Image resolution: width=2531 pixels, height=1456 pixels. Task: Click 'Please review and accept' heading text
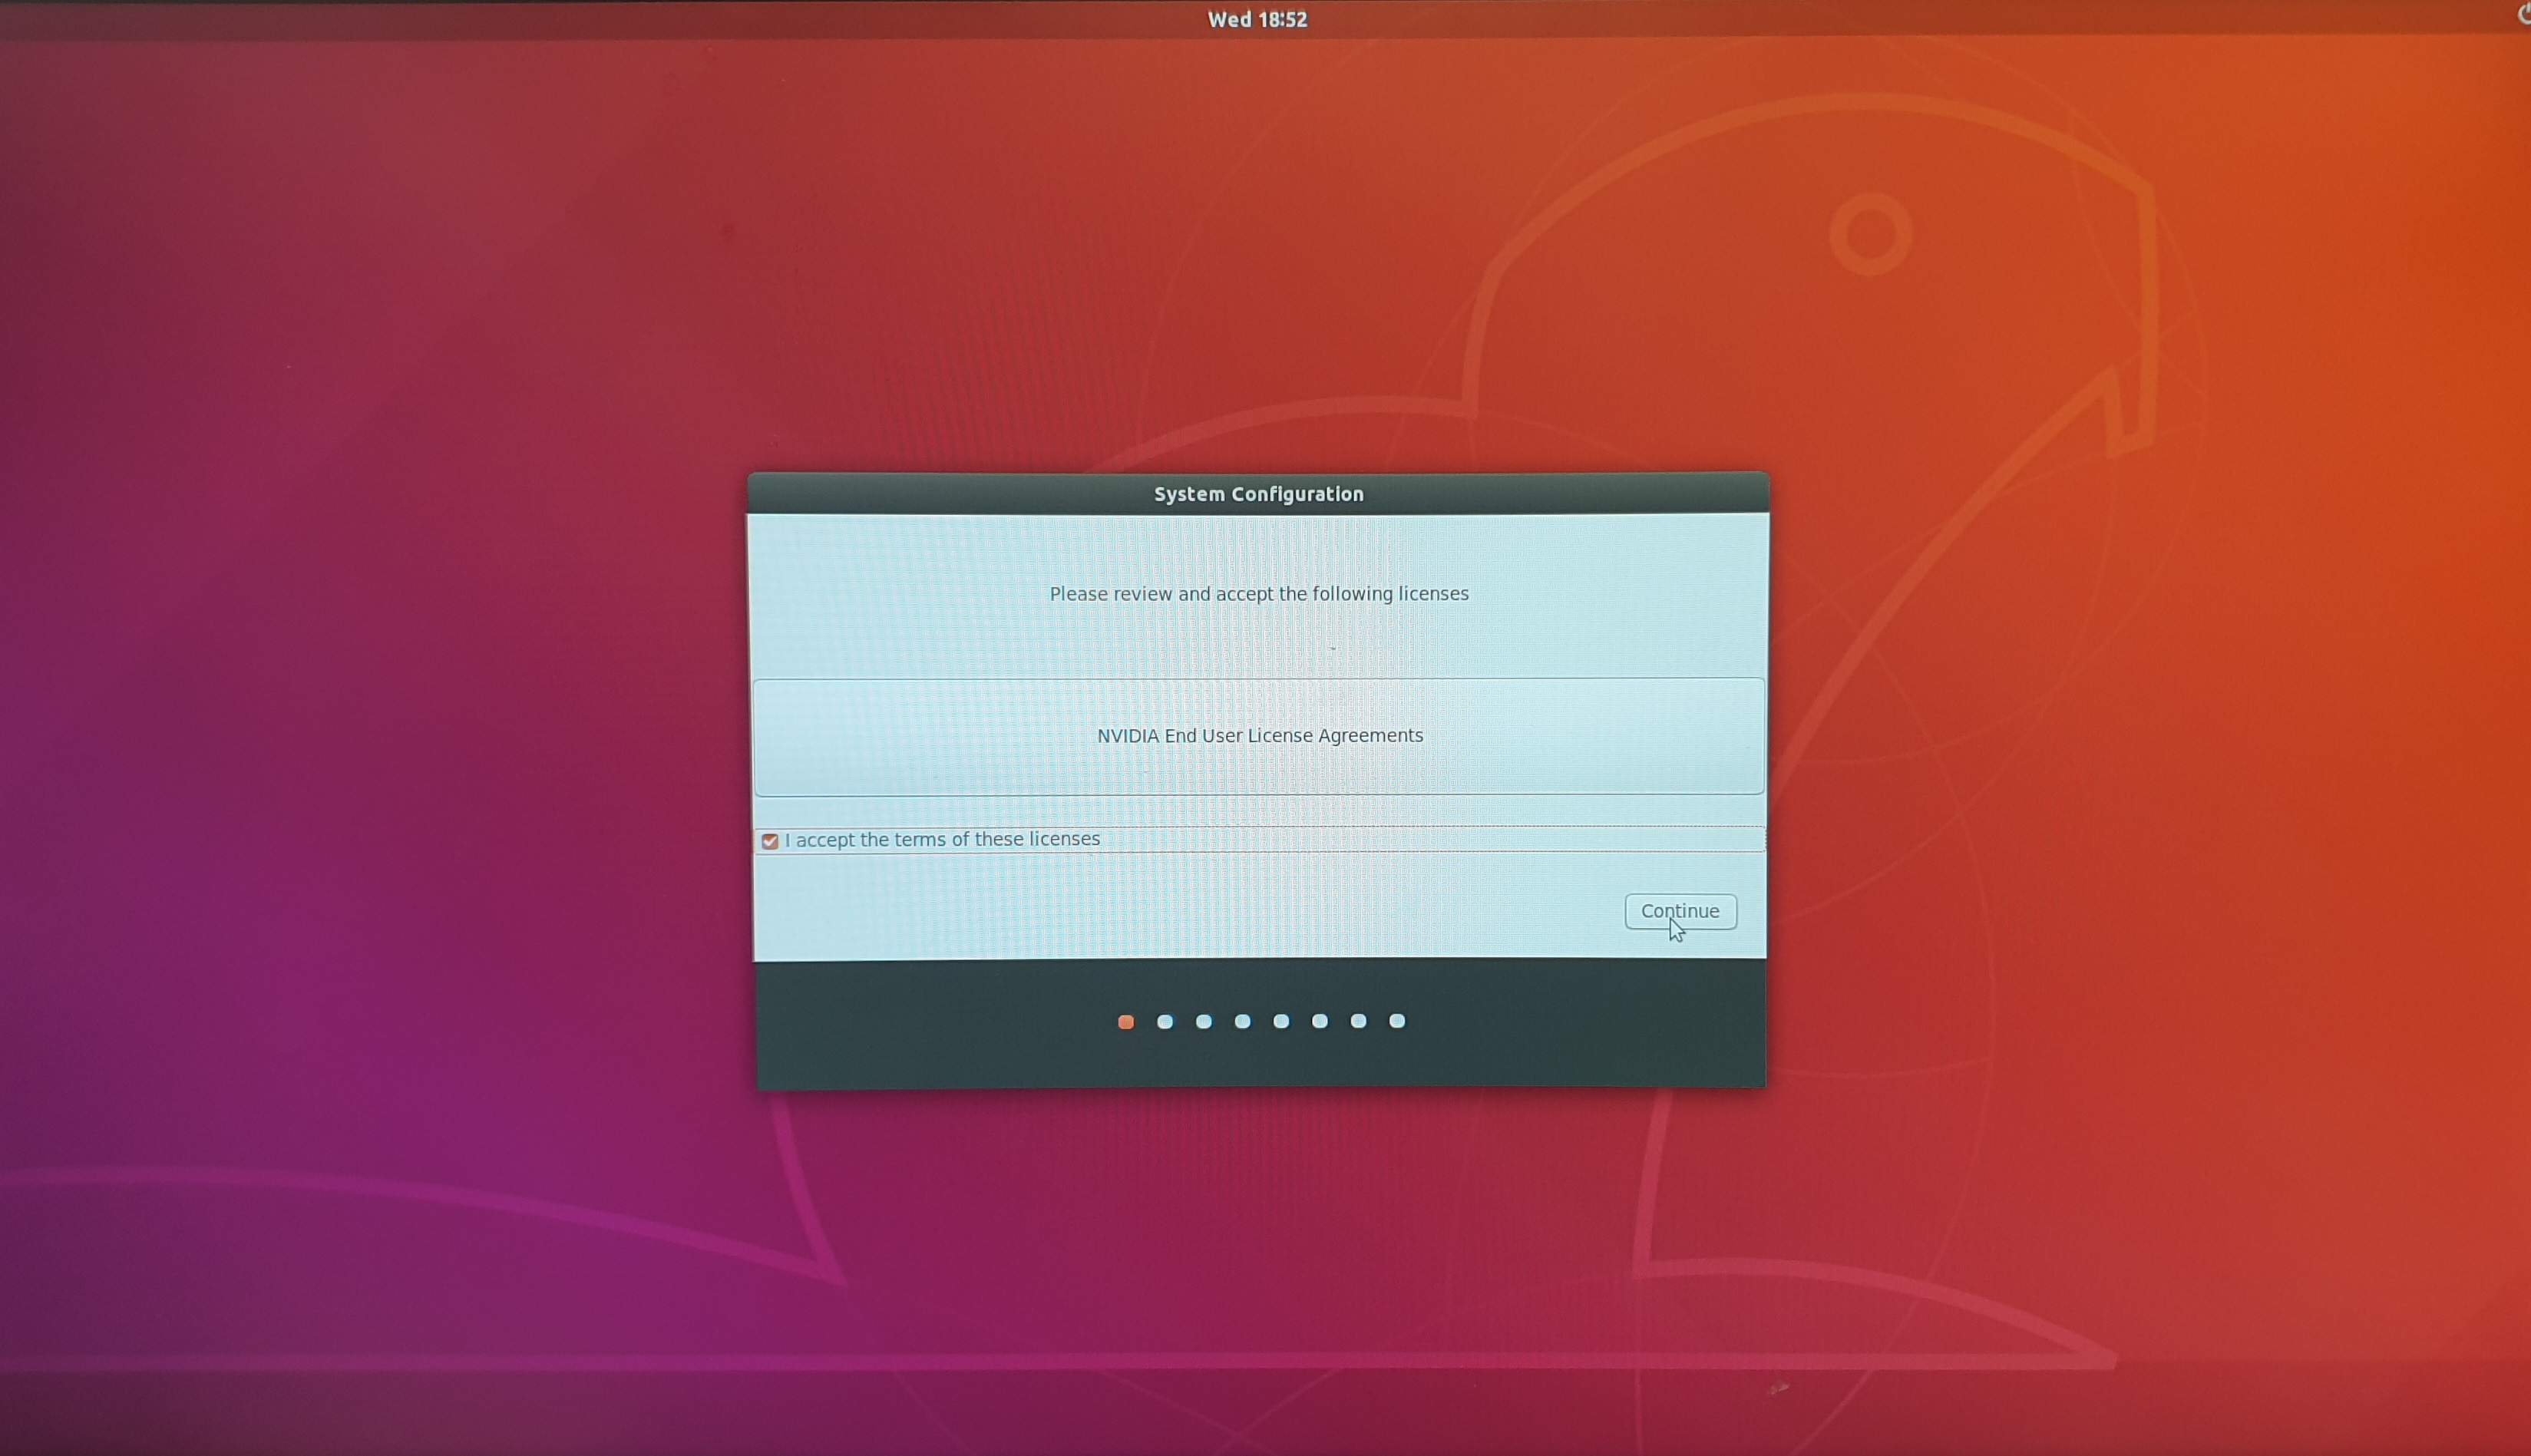[x=1258, y=594]
